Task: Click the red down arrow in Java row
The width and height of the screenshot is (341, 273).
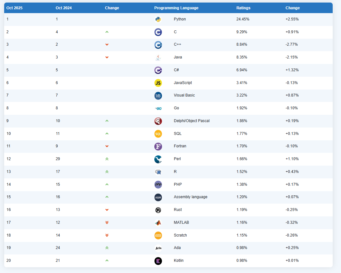Action: tap(107, 58)
